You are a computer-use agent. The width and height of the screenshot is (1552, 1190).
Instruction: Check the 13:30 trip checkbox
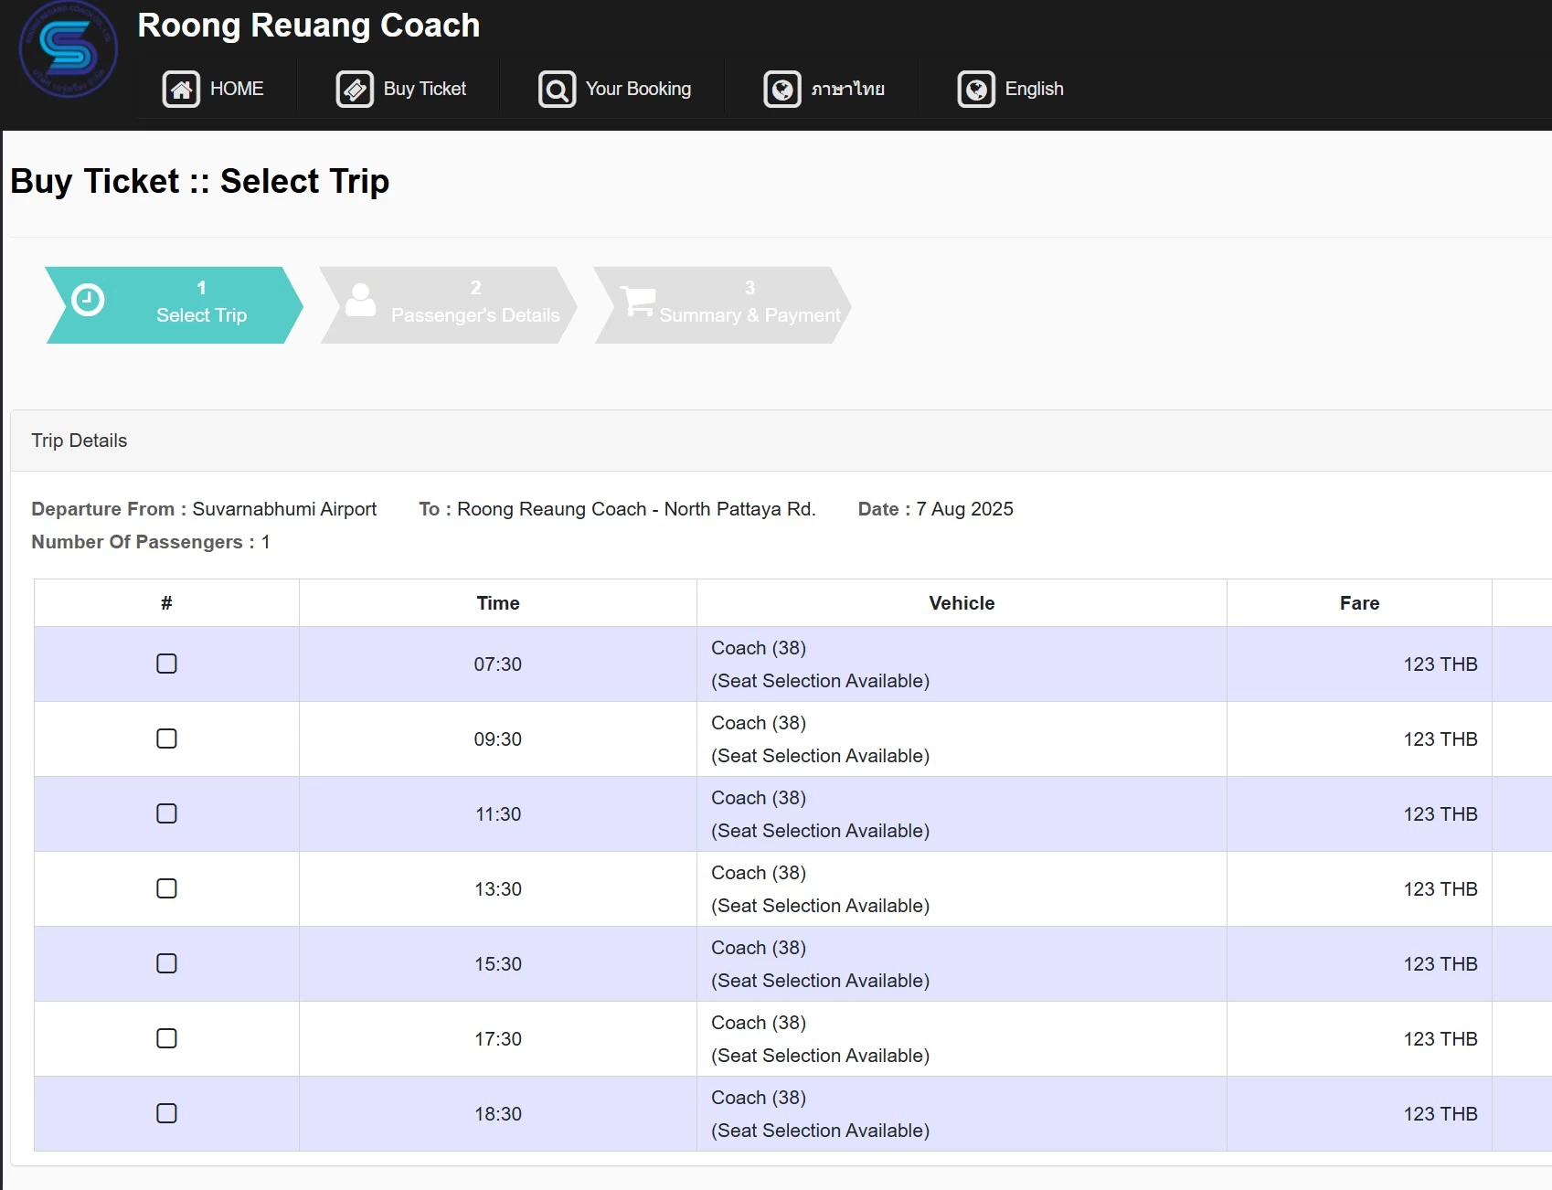(x=166, y=888)
